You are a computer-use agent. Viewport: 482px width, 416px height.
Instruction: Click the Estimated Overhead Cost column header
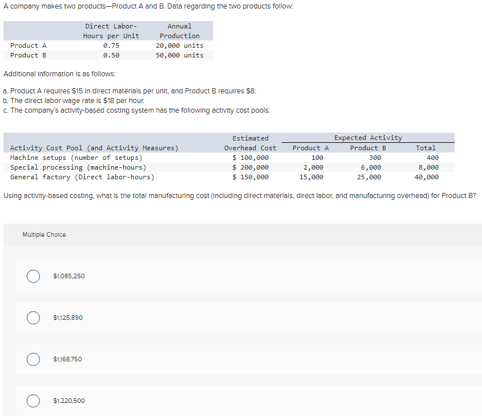[x=251, y=143]
